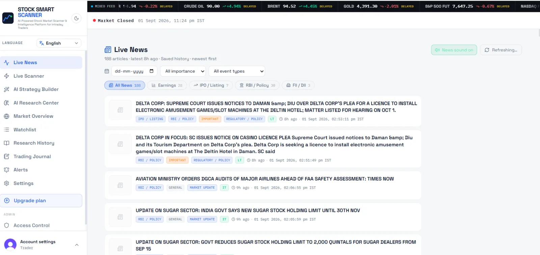Image resolution: width=540 pixels, height=255 pixels.
Task: Open Live News in sidebar
Action: point(41,63)
